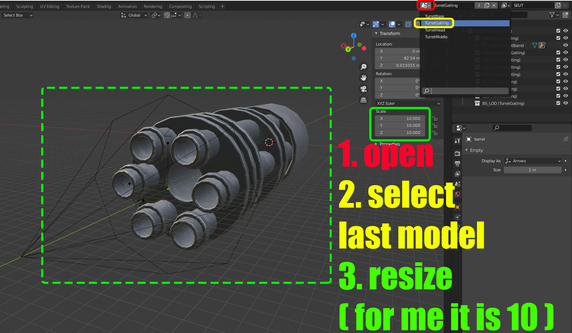
Task: Pin the barrel properties context
Action: pyautogui.click(x=566, y=139)
